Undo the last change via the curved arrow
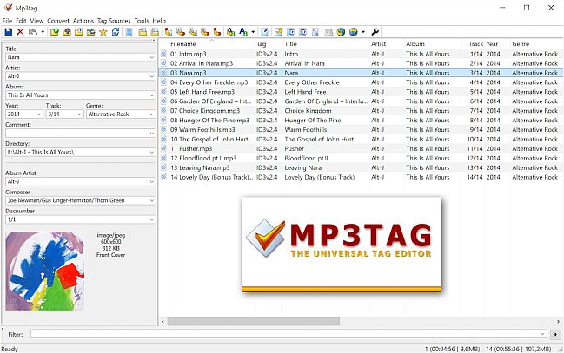 point(33,32)
